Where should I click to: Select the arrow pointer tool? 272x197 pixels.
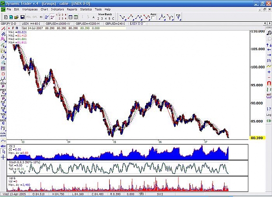pyautogui.click(x=3, y=152)
